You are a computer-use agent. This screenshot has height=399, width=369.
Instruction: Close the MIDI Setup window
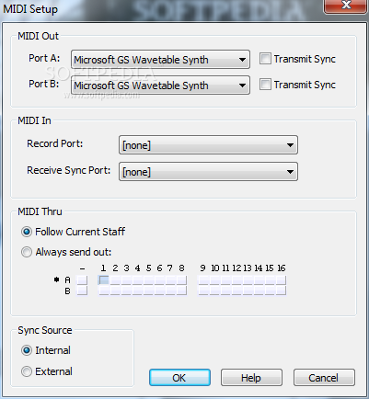(x=346, y=6)
